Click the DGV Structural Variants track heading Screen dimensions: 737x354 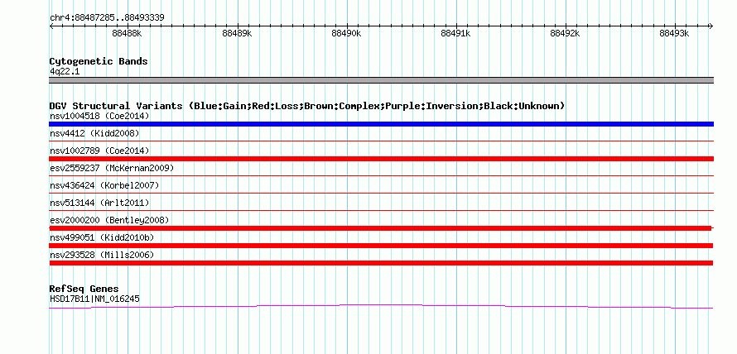tap(307, 106)
